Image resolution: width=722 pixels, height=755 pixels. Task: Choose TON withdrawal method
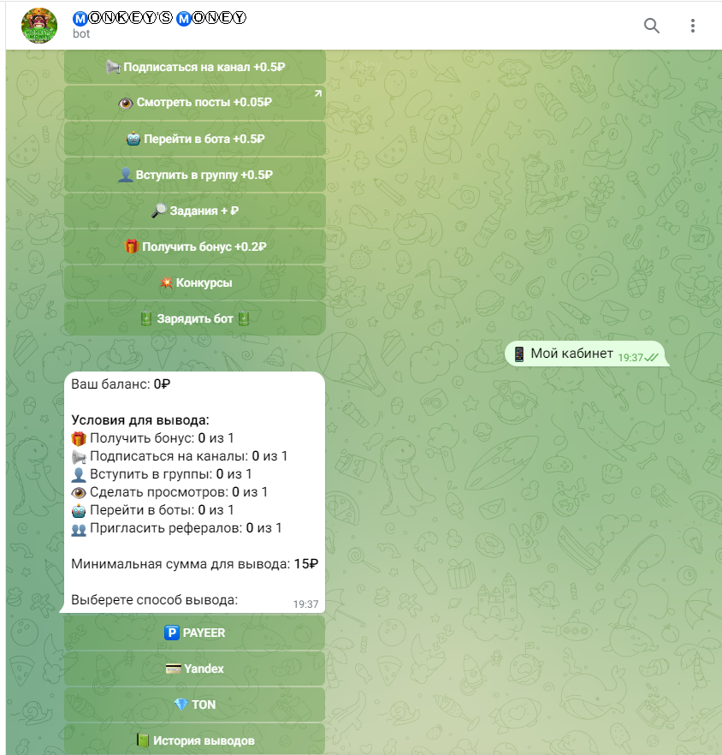pyautogui.click(x=195, y=704)
